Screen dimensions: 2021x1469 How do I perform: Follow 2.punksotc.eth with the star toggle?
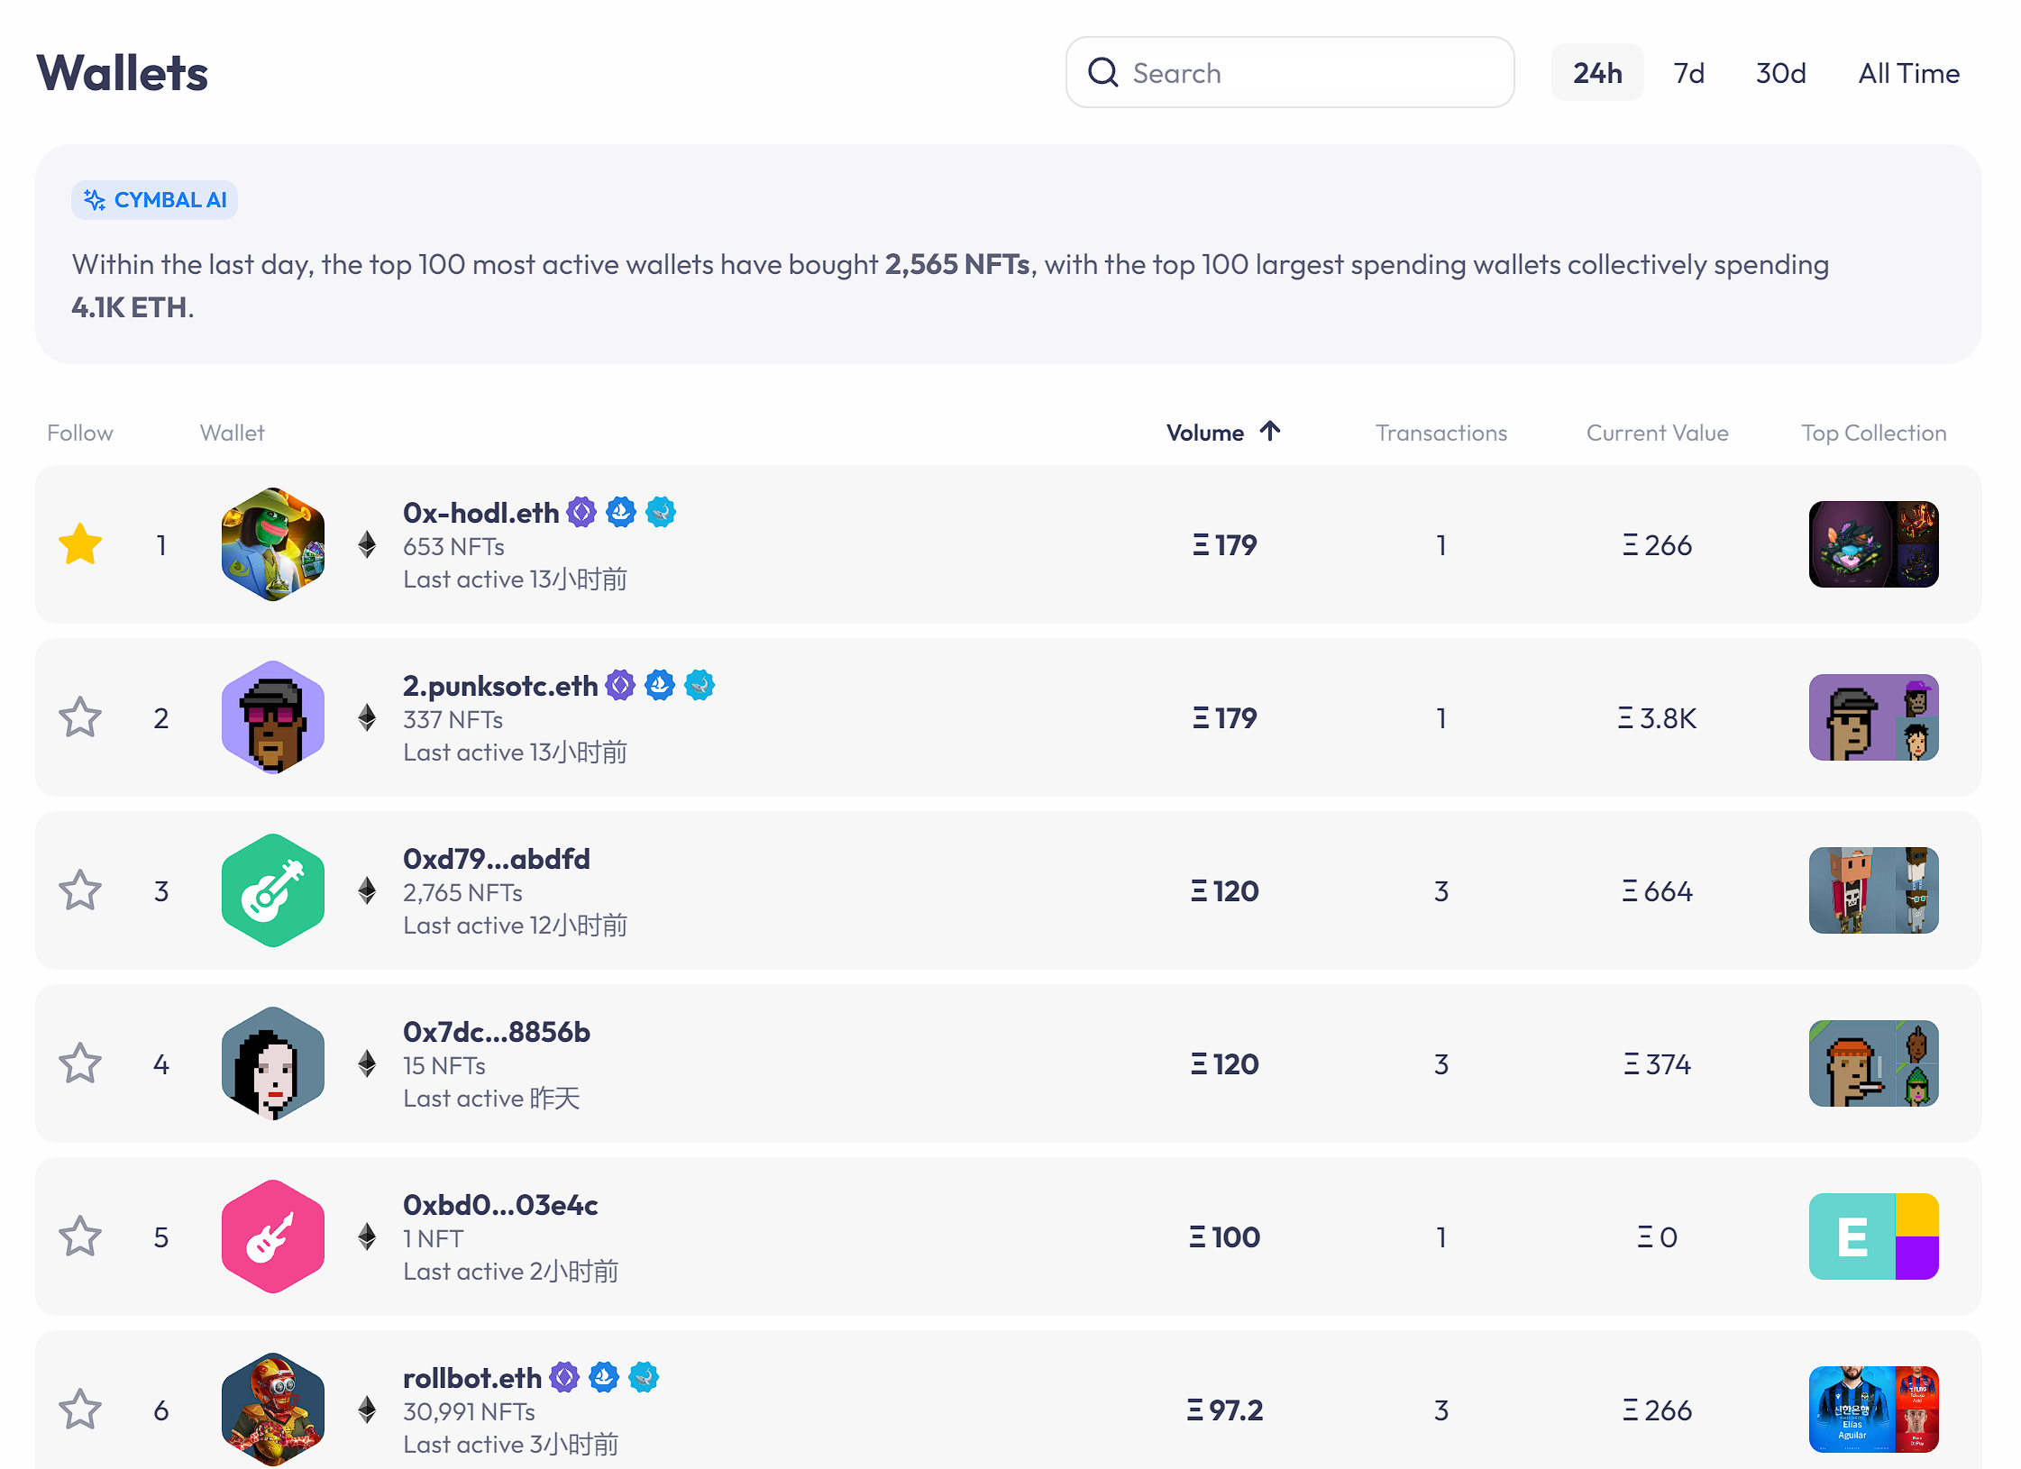80,717
